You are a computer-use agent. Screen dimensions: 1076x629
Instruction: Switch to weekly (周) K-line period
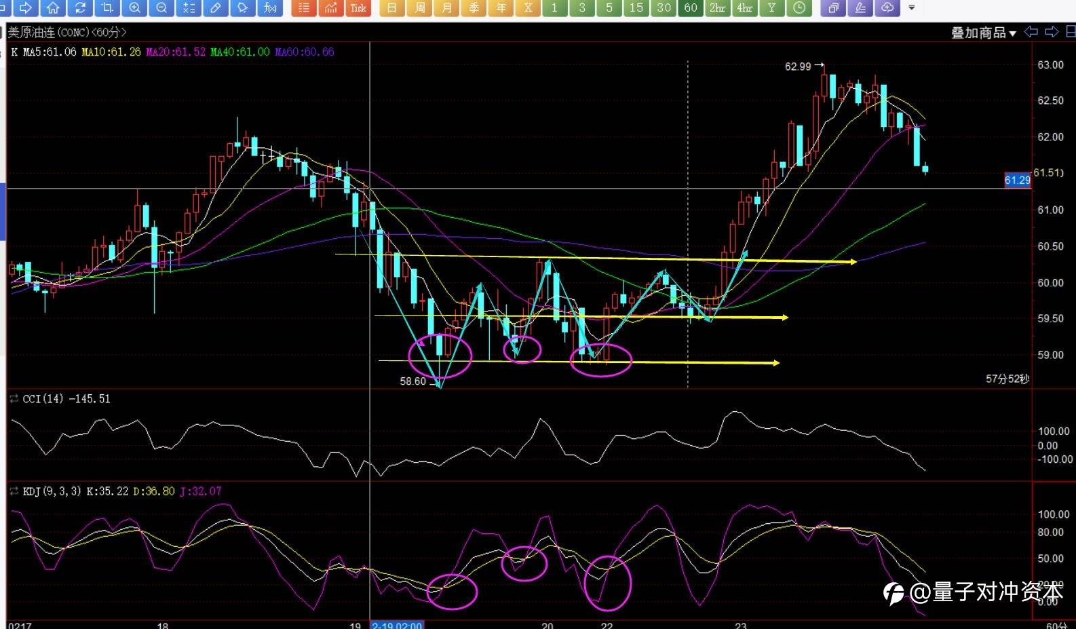[419, 7]
